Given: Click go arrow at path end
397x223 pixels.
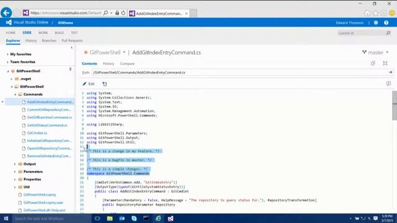Looking at the screenshot, I should (x=390, y=72).
